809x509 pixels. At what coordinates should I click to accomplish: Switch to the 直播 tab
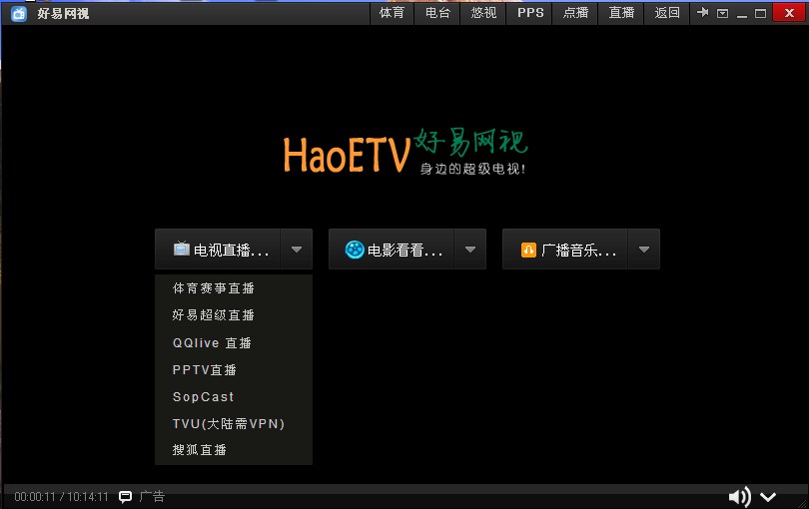tap(621, 13)
